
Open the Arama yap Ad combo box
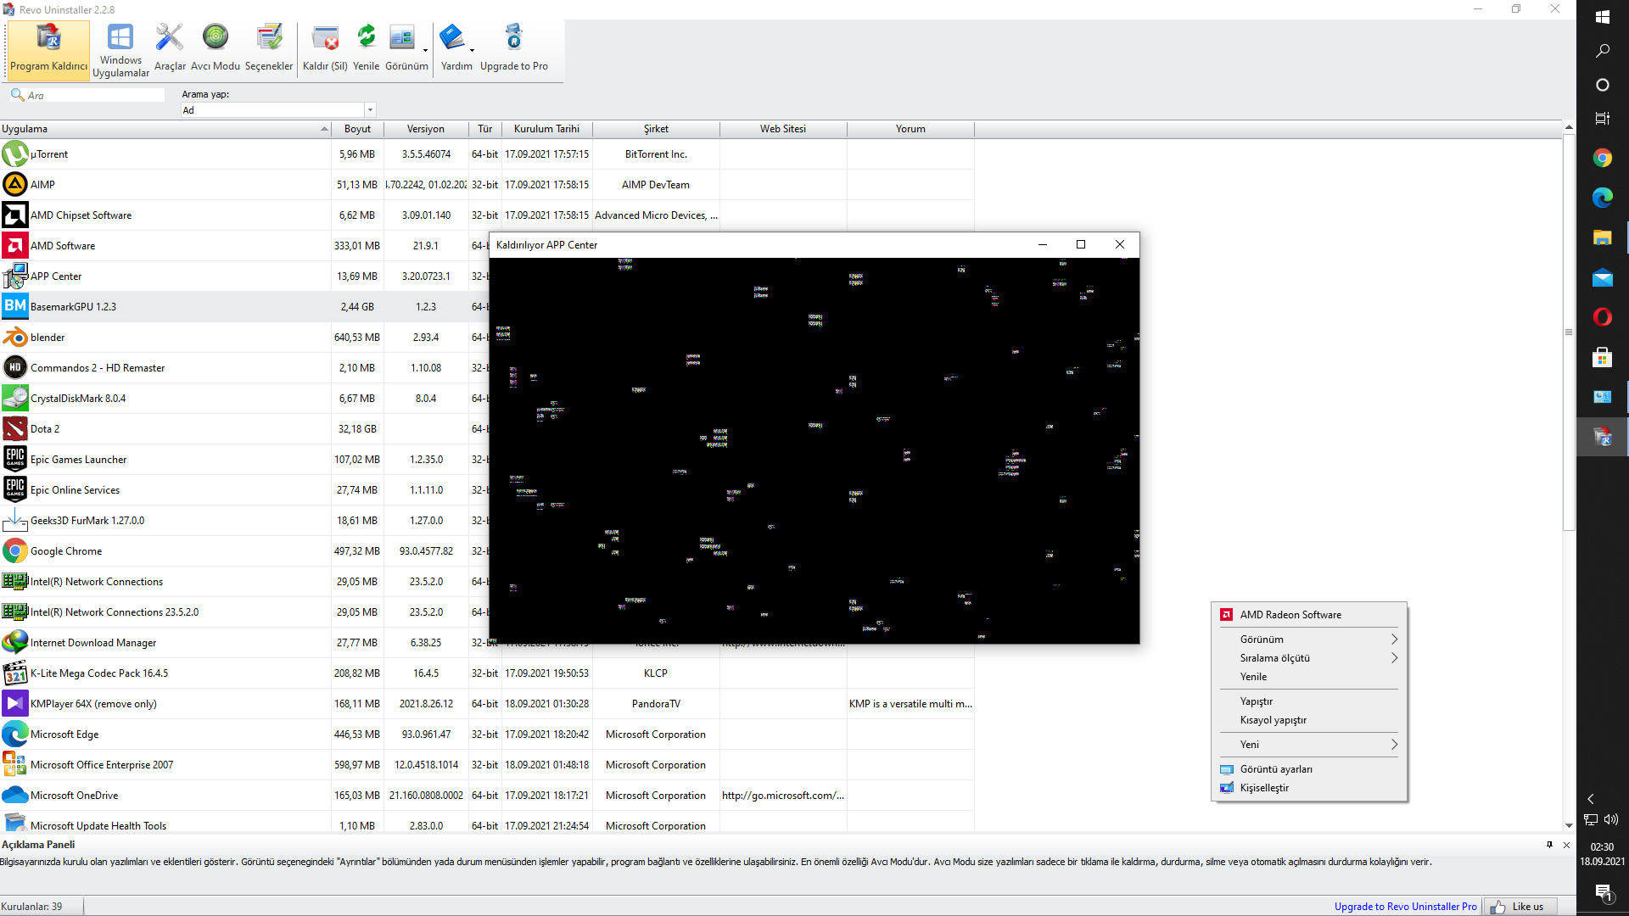[x=277, y=110]
